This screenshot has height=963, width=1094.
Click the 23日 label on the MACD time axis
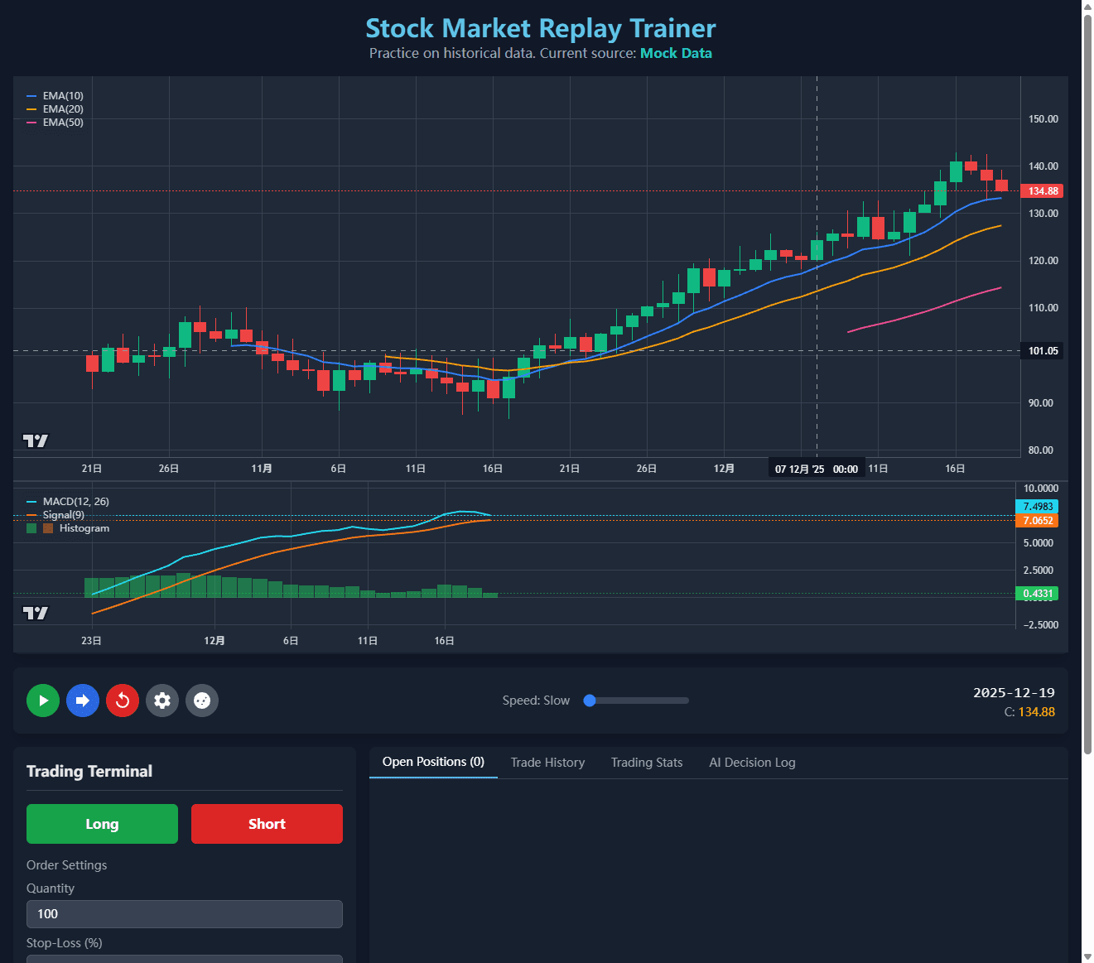pyautogui.click(x=91, y=641)
